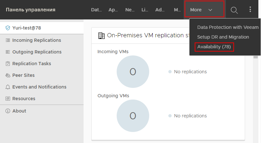Image resolution: width=261 pixels, height=143 pixels.
Task: Click the Outgoing Replications sidebar icon
Action: point(8,52)
